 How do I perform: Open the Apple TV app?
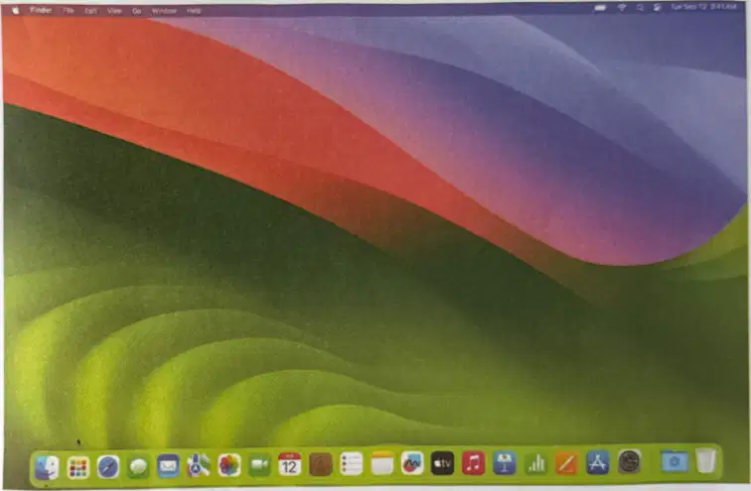[x=442, y=463]
